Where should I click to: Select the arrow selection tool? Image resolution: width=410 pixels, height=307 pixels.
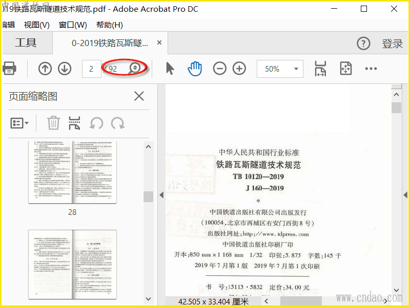[170, 69]
